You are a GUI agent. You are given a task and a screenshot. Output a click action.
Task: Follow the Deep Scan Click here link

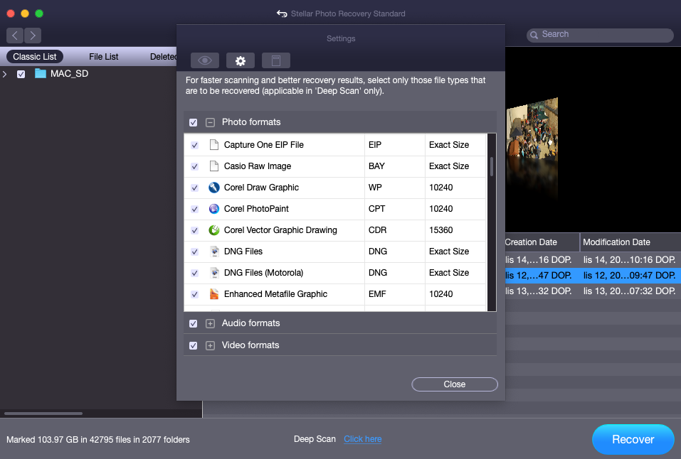pyautogui.click(x=362, y=439)
